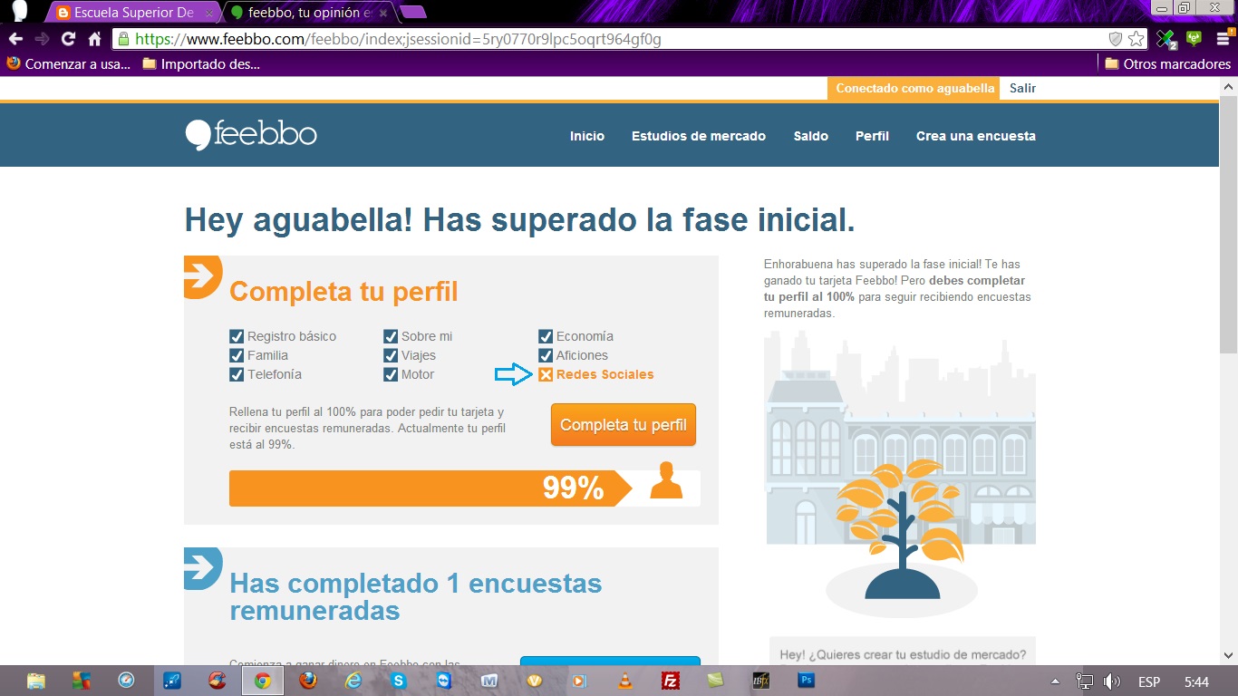Image resolution: width=1238 pixels, height=696 pixels.
Task: Open the Estudios de mercado menu item
Action: click(x=698, y=136)
